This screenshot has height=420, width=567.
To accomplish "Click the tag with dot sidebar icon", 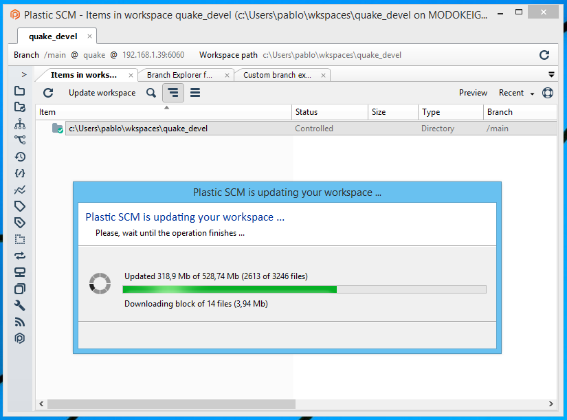I will click(x=19, y=223).
